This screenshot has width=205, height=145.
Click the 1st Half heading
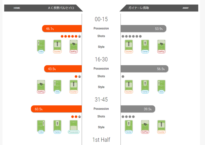click(x=101, y=140)
